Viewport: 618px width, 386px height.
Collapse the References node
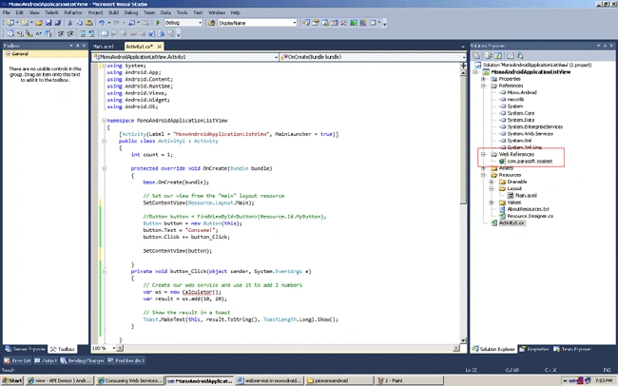coord(483,86)
